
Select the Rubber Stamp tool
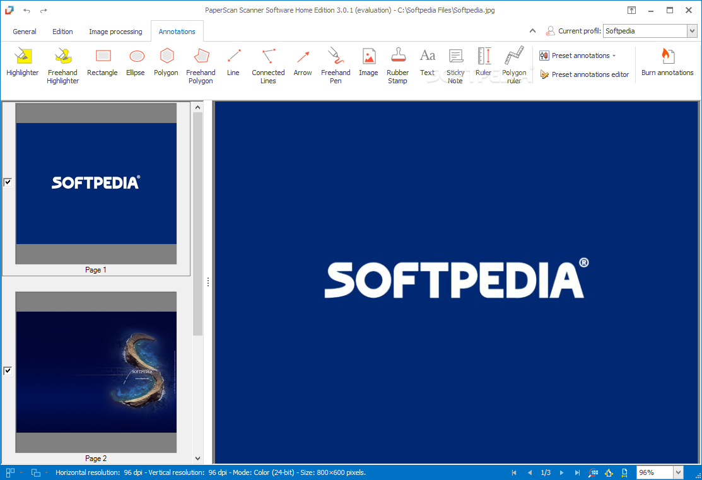coord(397,66)
